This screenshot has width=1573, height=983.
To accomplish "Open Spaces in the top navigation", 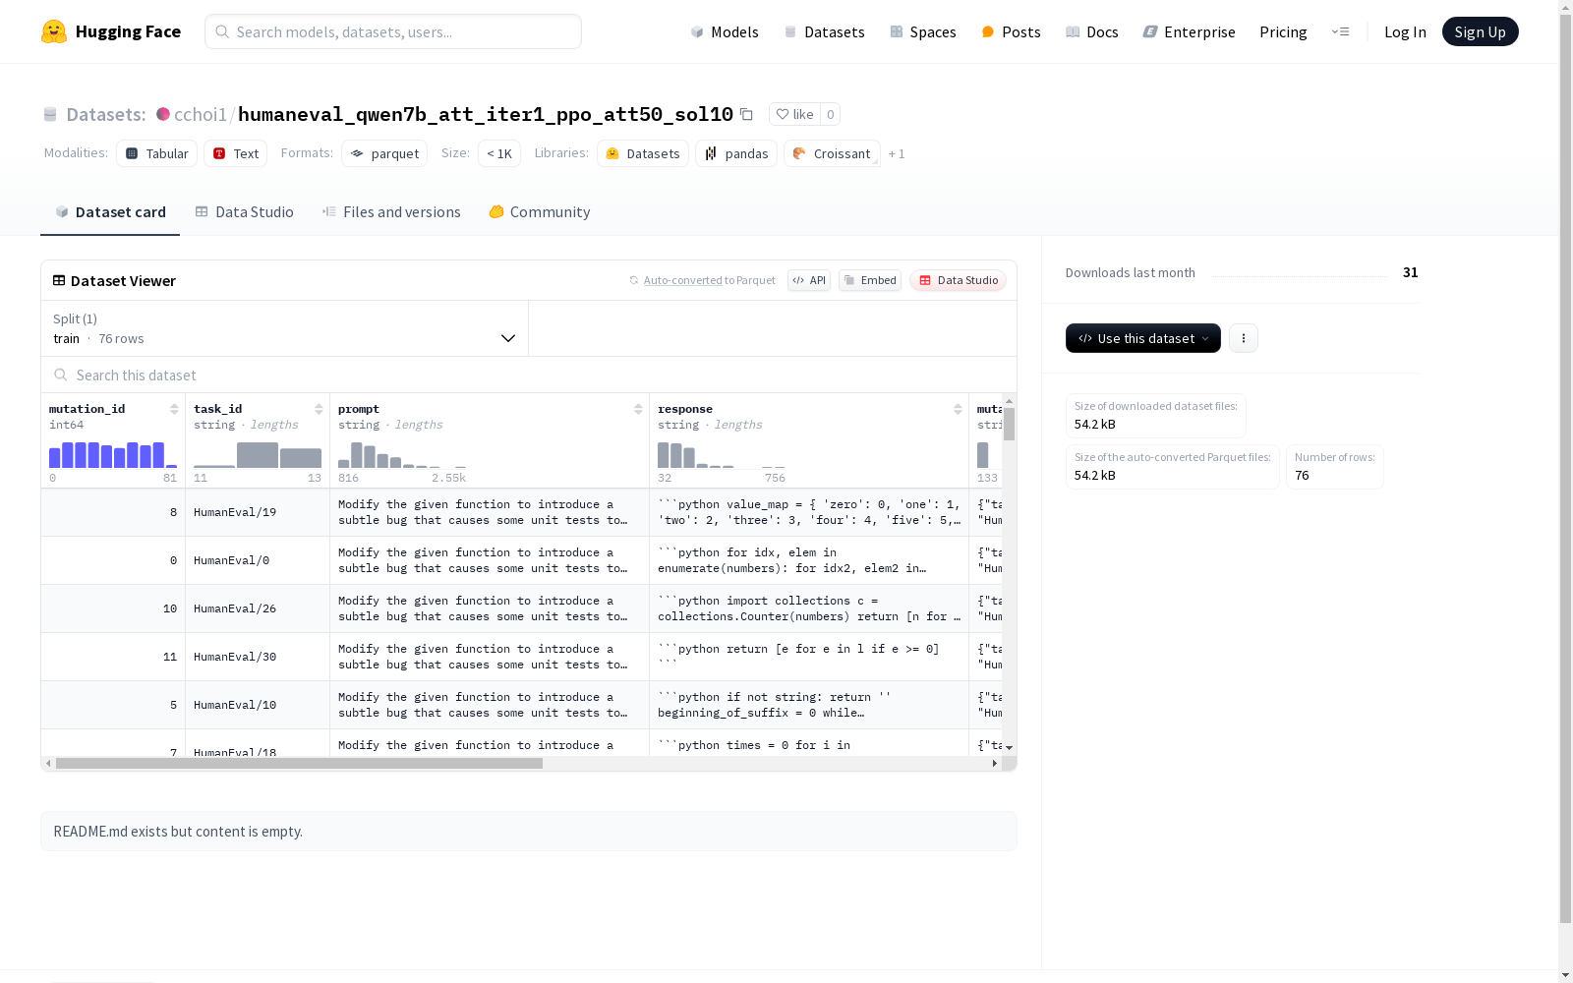I will (x=923, y=31).
